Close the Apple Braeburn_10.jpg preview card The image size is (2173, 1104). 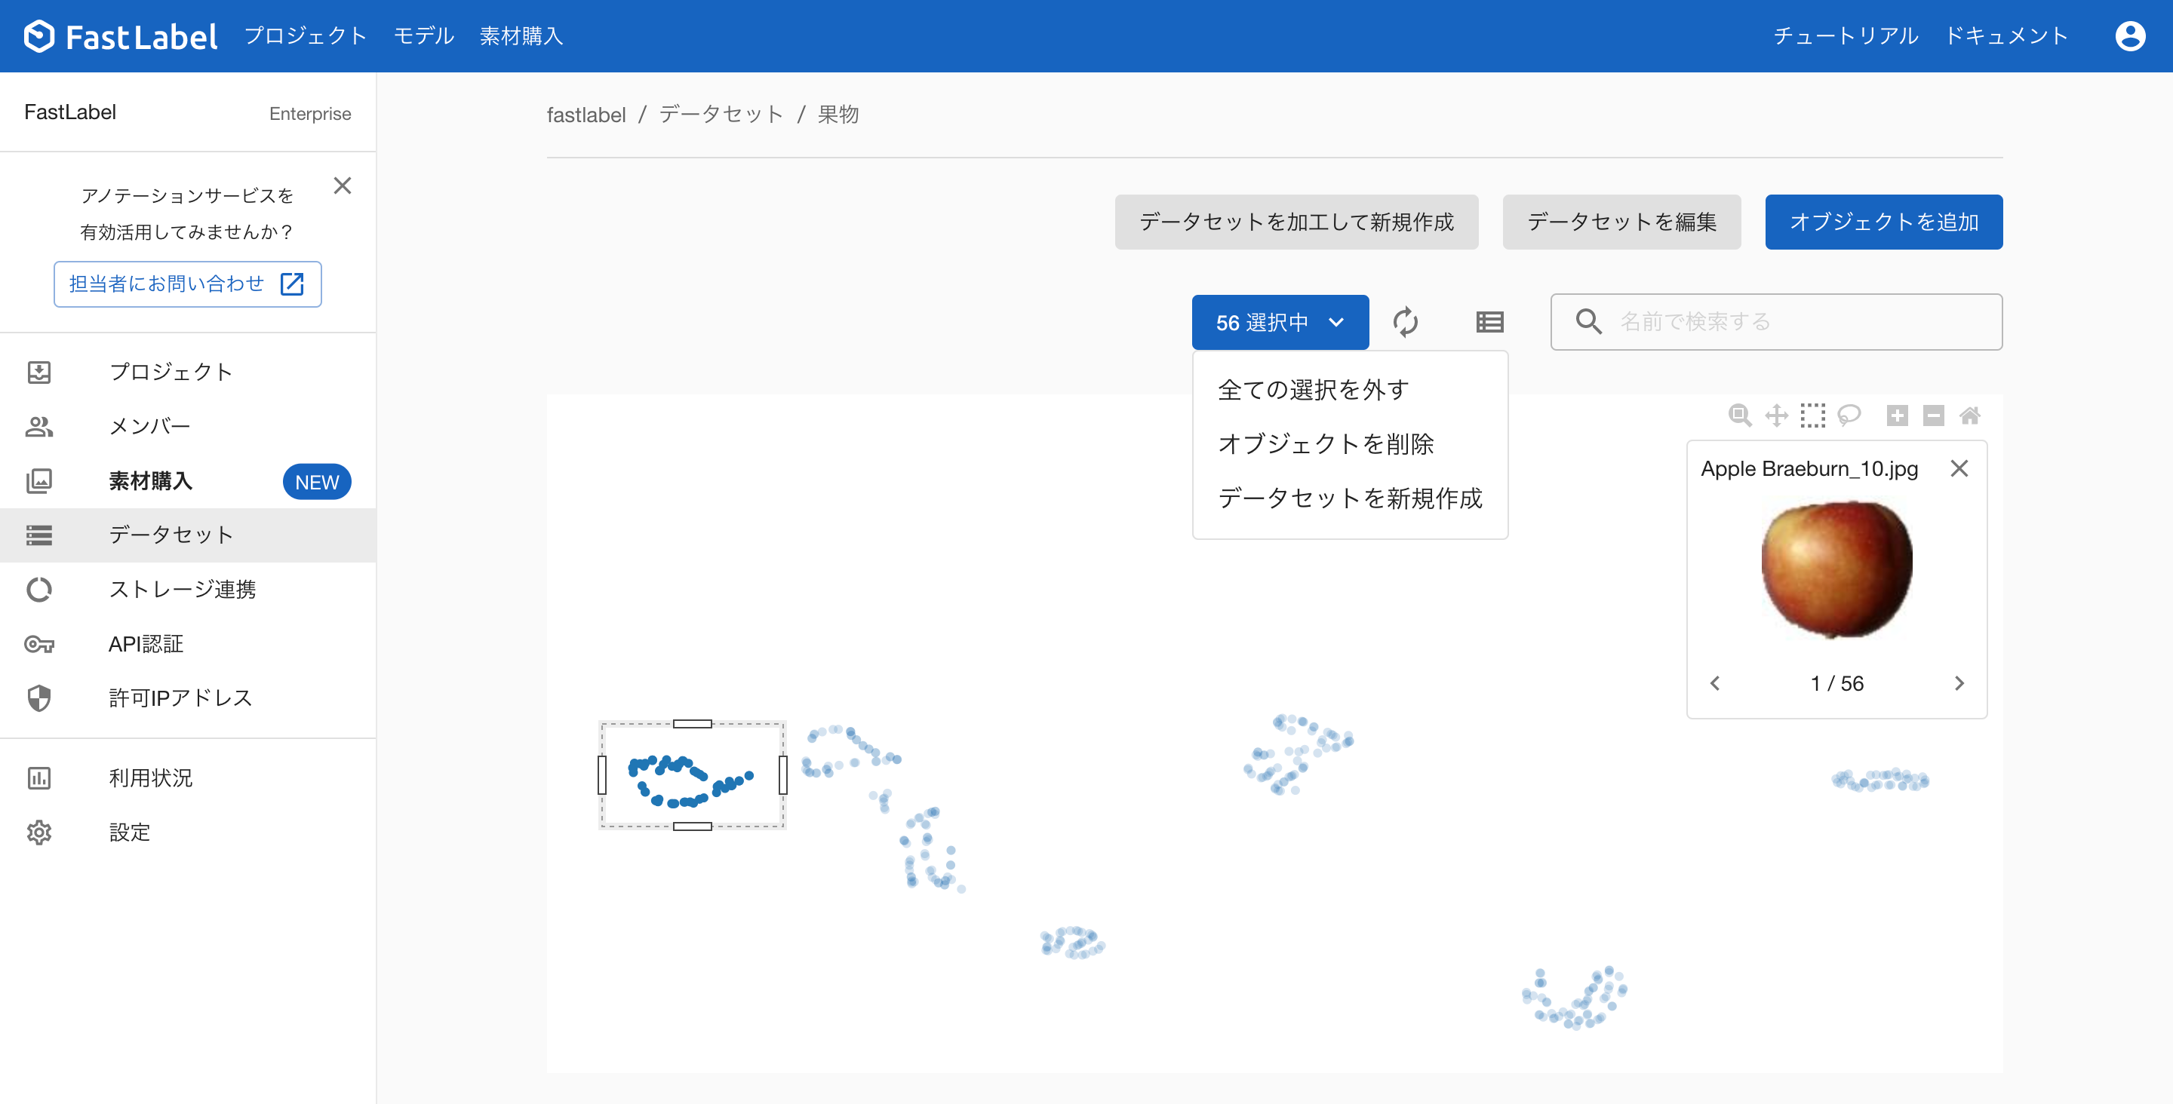coord(1959,469)
